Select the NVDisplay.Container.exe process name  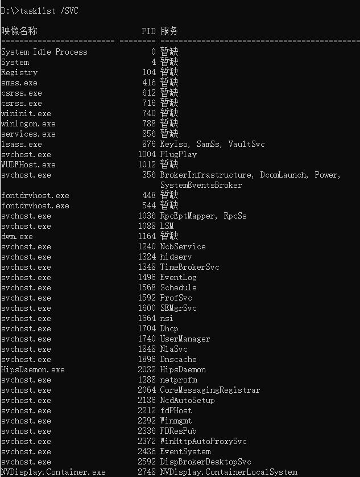(x=53, y=472)
